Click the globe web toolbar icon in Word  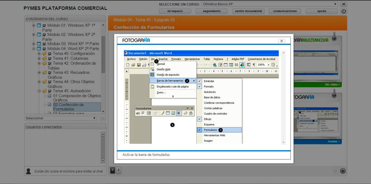(214, 64)
